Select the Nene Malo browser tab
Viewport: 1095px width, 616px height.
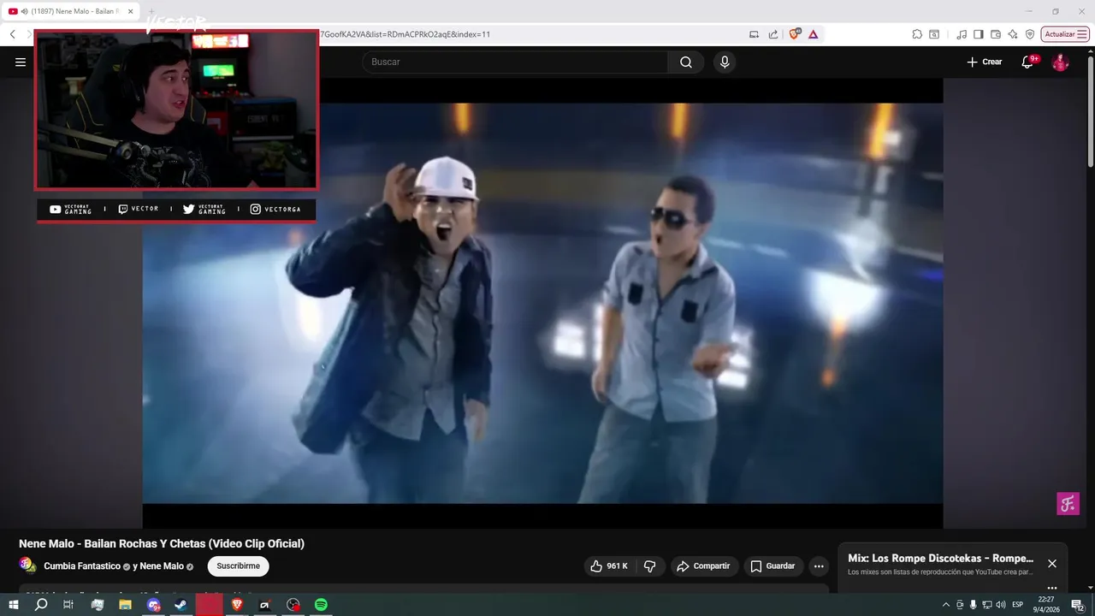pyautogui.click(x=72, y=11)
